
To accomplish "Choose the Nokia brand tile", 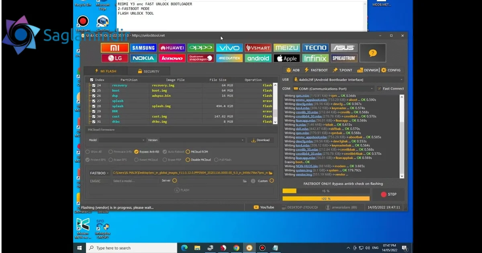I will [x=143, y=58].
